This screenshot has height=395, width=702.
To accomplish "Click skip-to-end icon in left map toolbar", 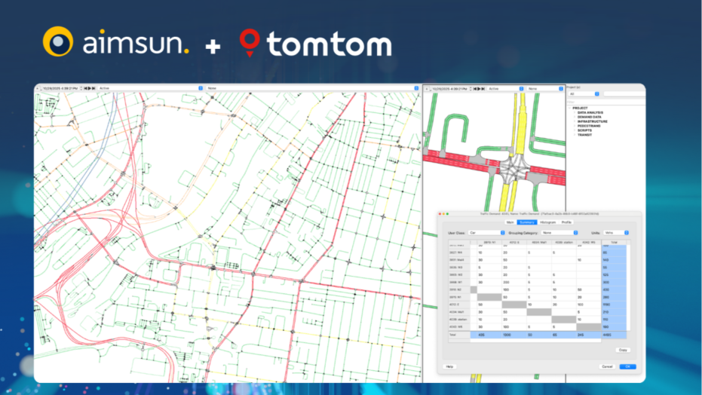I will (95, 88).
